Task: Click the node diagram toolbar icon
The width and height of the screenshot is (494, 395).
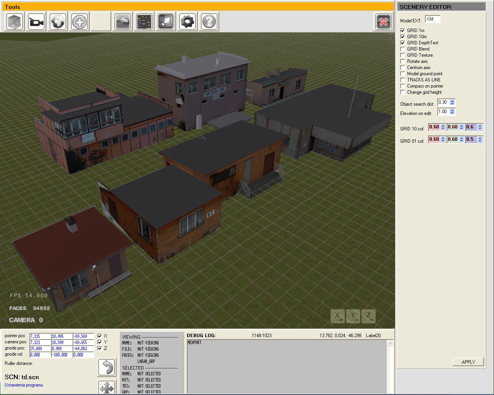Action: point(145,22)
